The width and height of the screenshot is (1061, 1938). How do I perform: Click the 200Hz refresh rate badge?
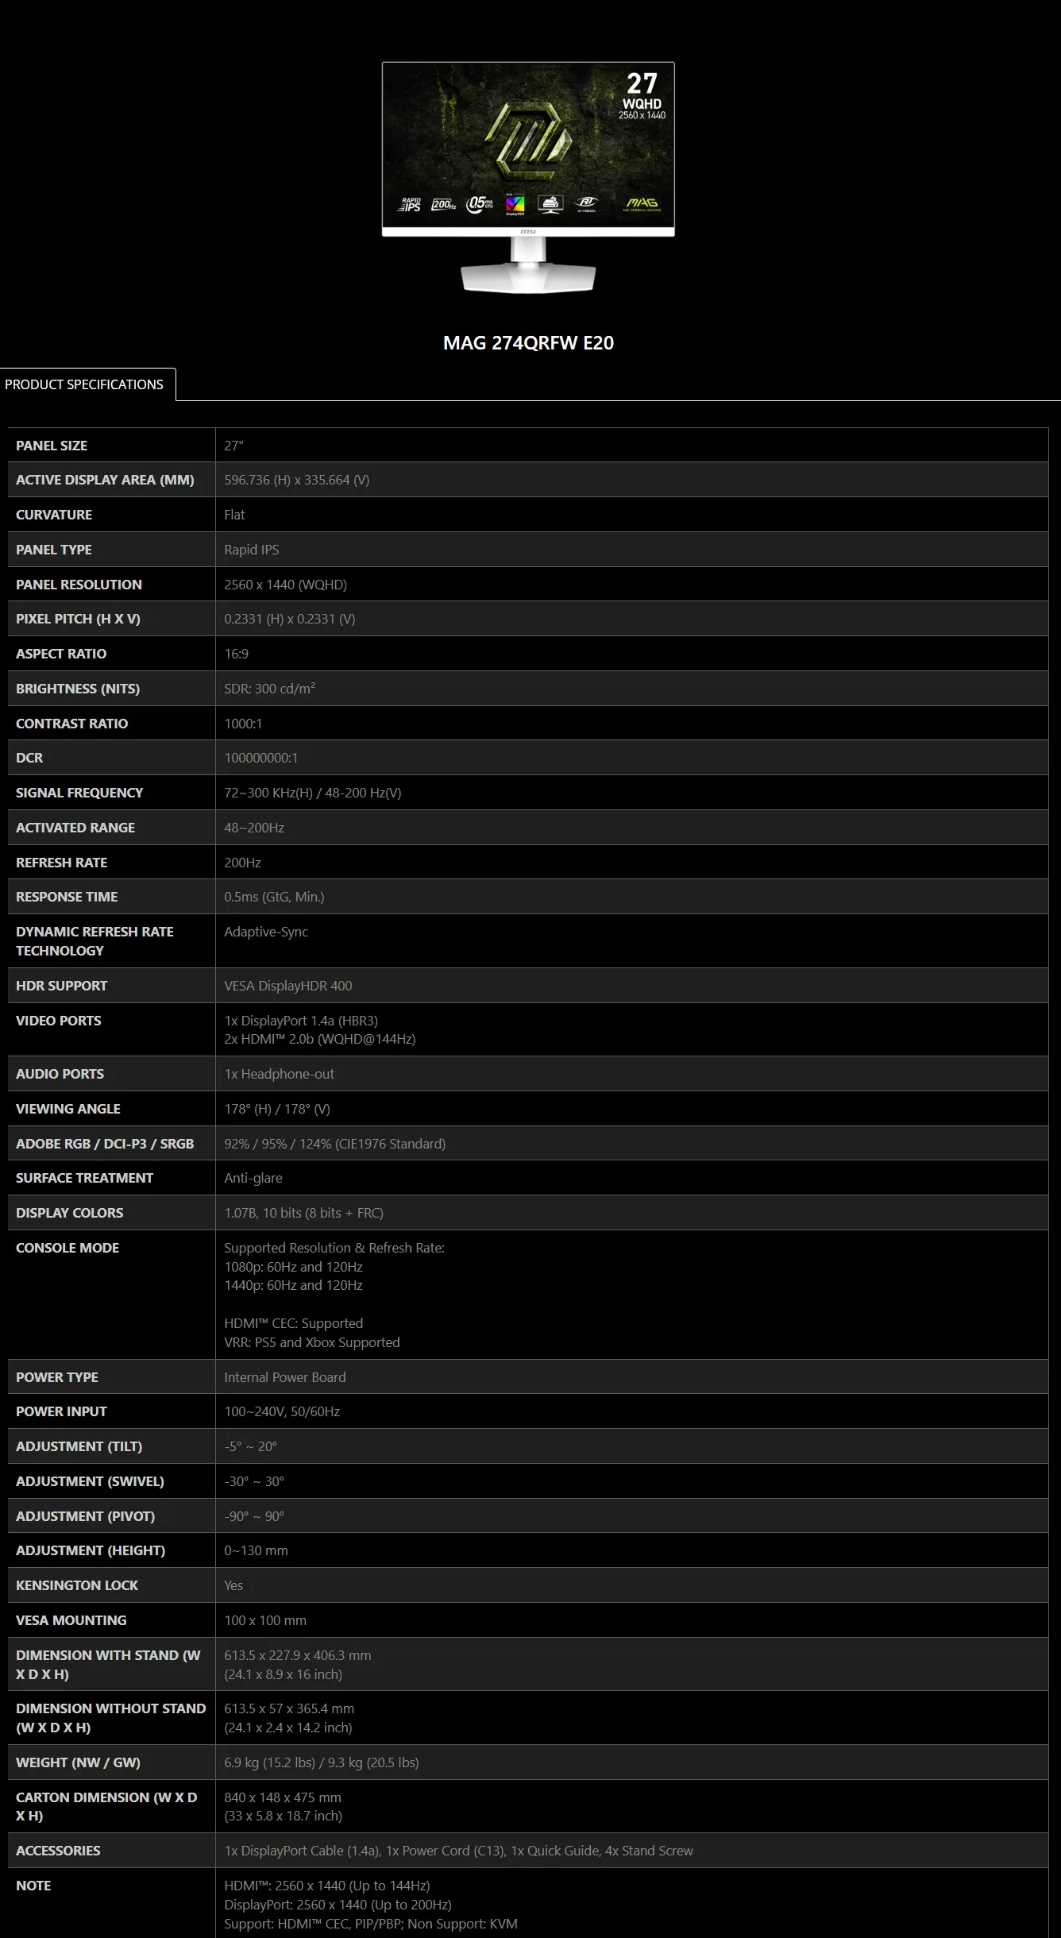pyautogui.click(x=444, y=205)
